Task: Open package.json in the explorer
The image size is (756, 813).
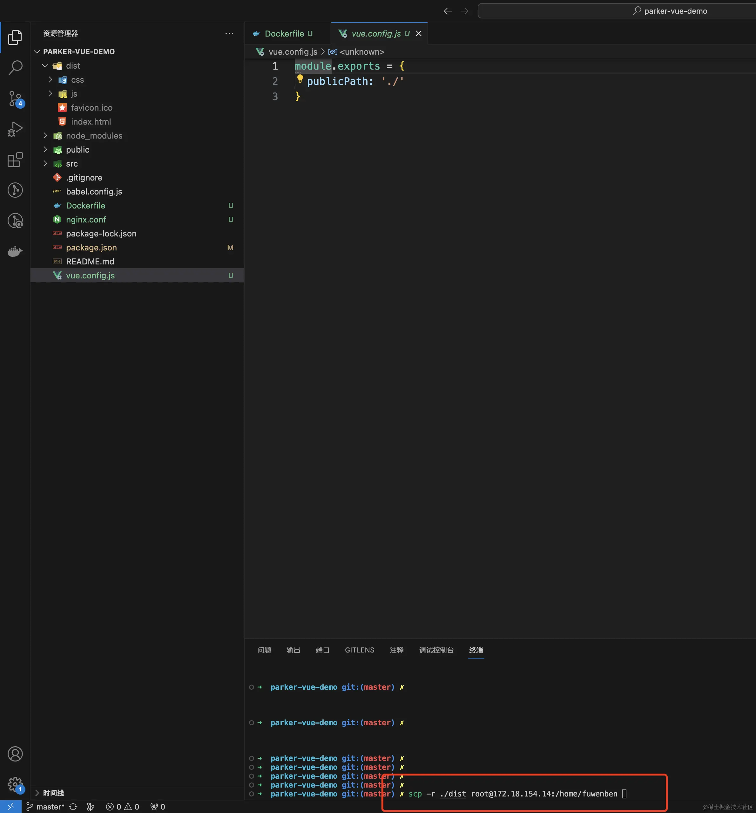Action: tap(91, 247)
